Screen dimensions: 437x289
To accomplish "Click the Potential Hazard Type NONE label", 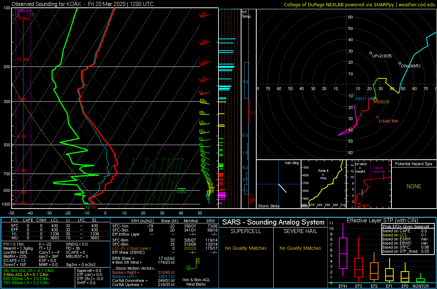I will click(414, 186).
